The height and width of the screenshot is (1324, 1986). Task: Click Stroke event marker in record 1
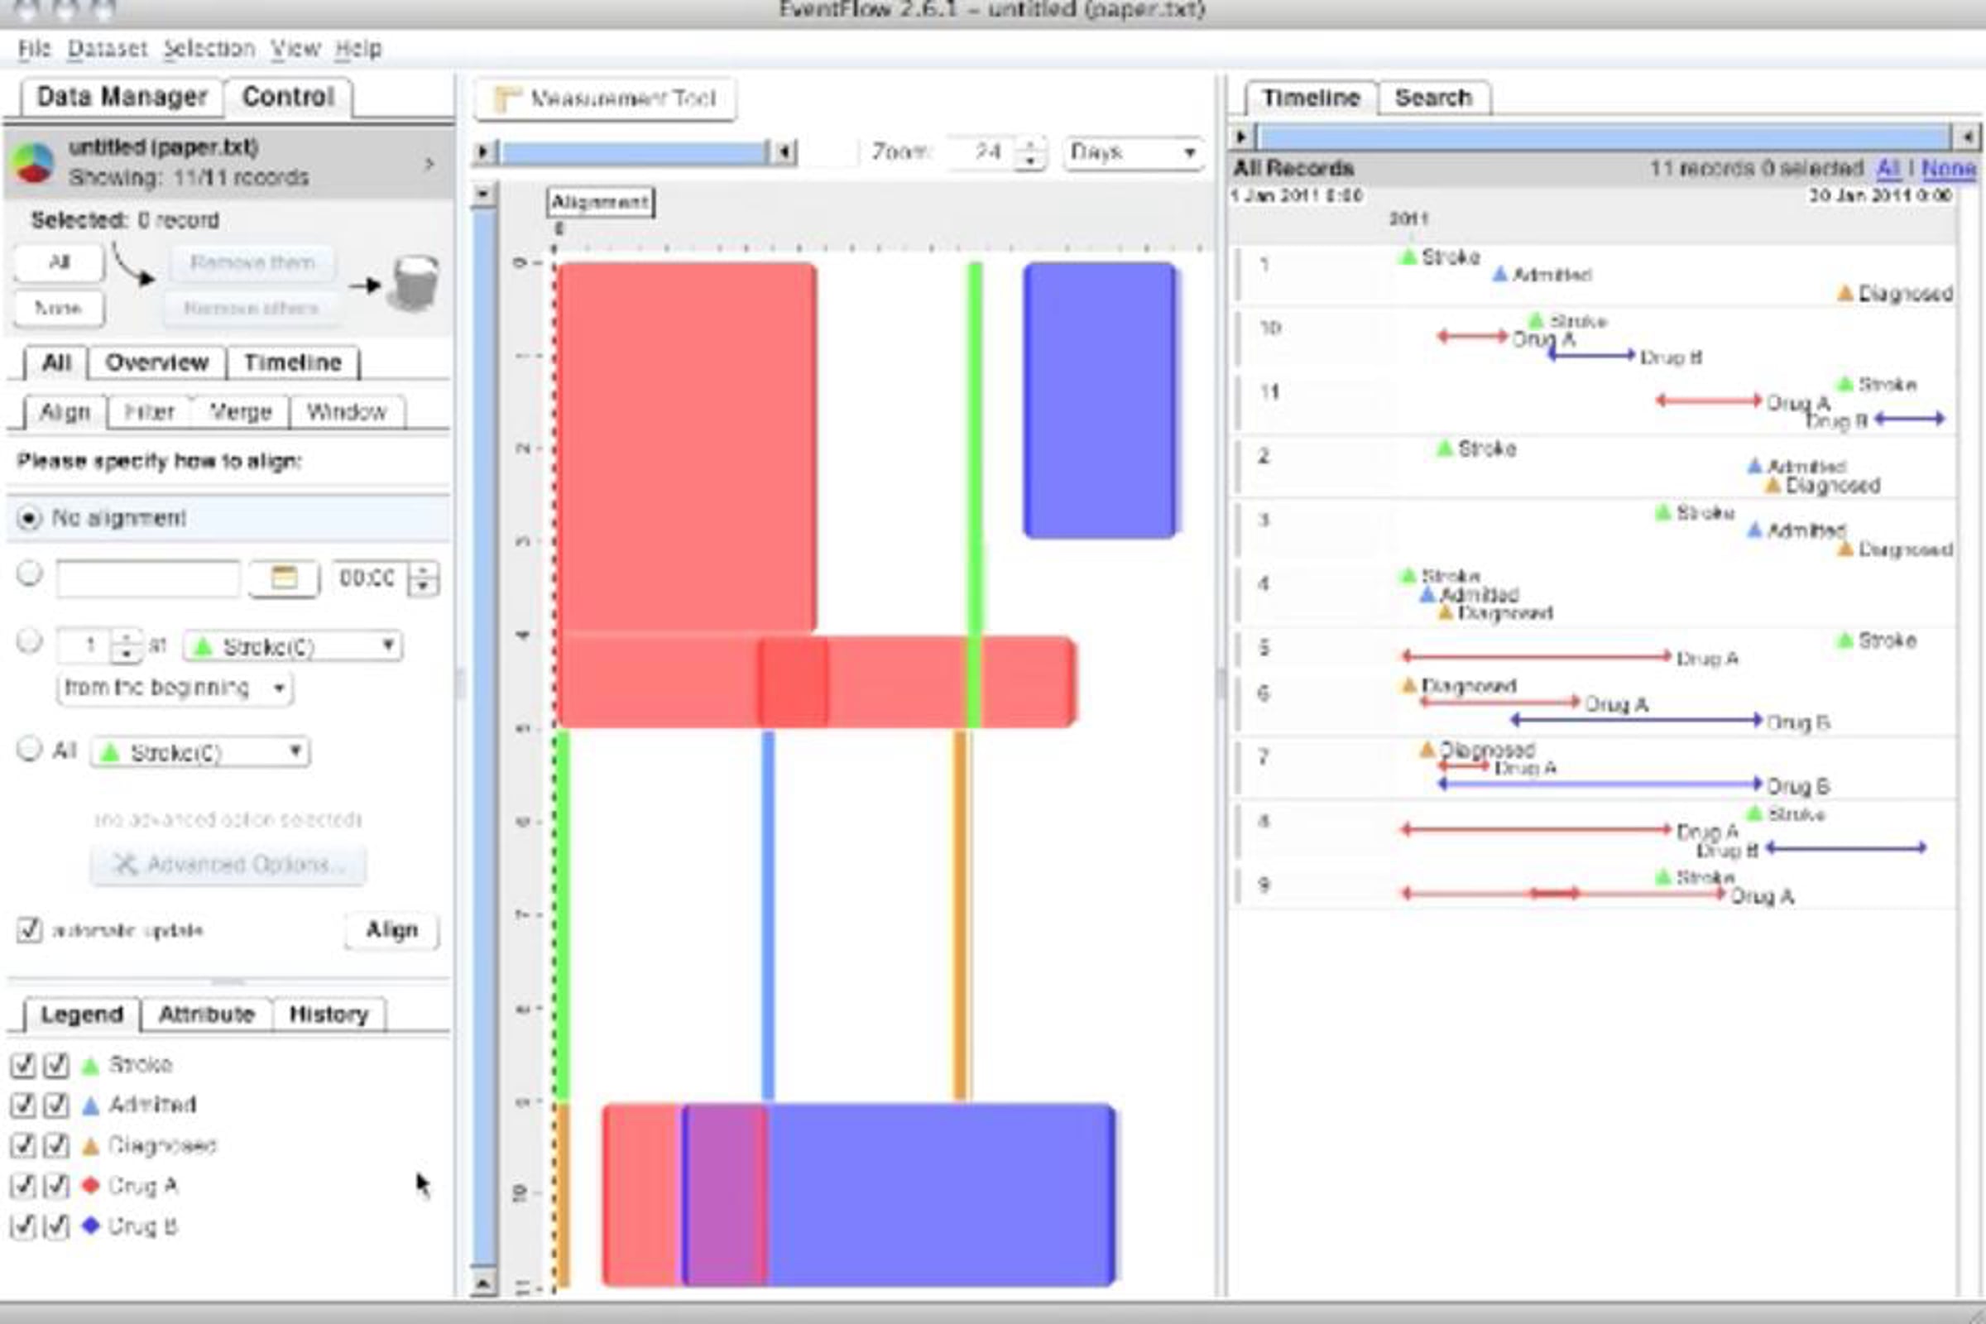point(1408,257)
